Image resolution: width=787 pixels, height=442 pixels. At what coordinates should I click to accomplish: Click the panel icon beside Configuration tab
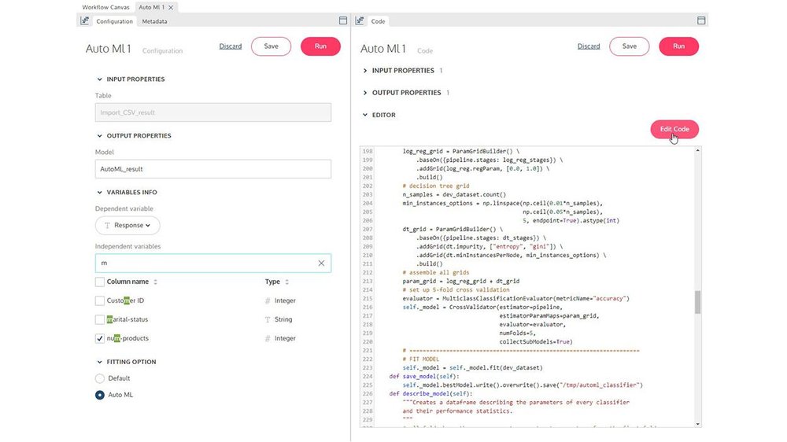pyautogui.click(x=85, y=20)
